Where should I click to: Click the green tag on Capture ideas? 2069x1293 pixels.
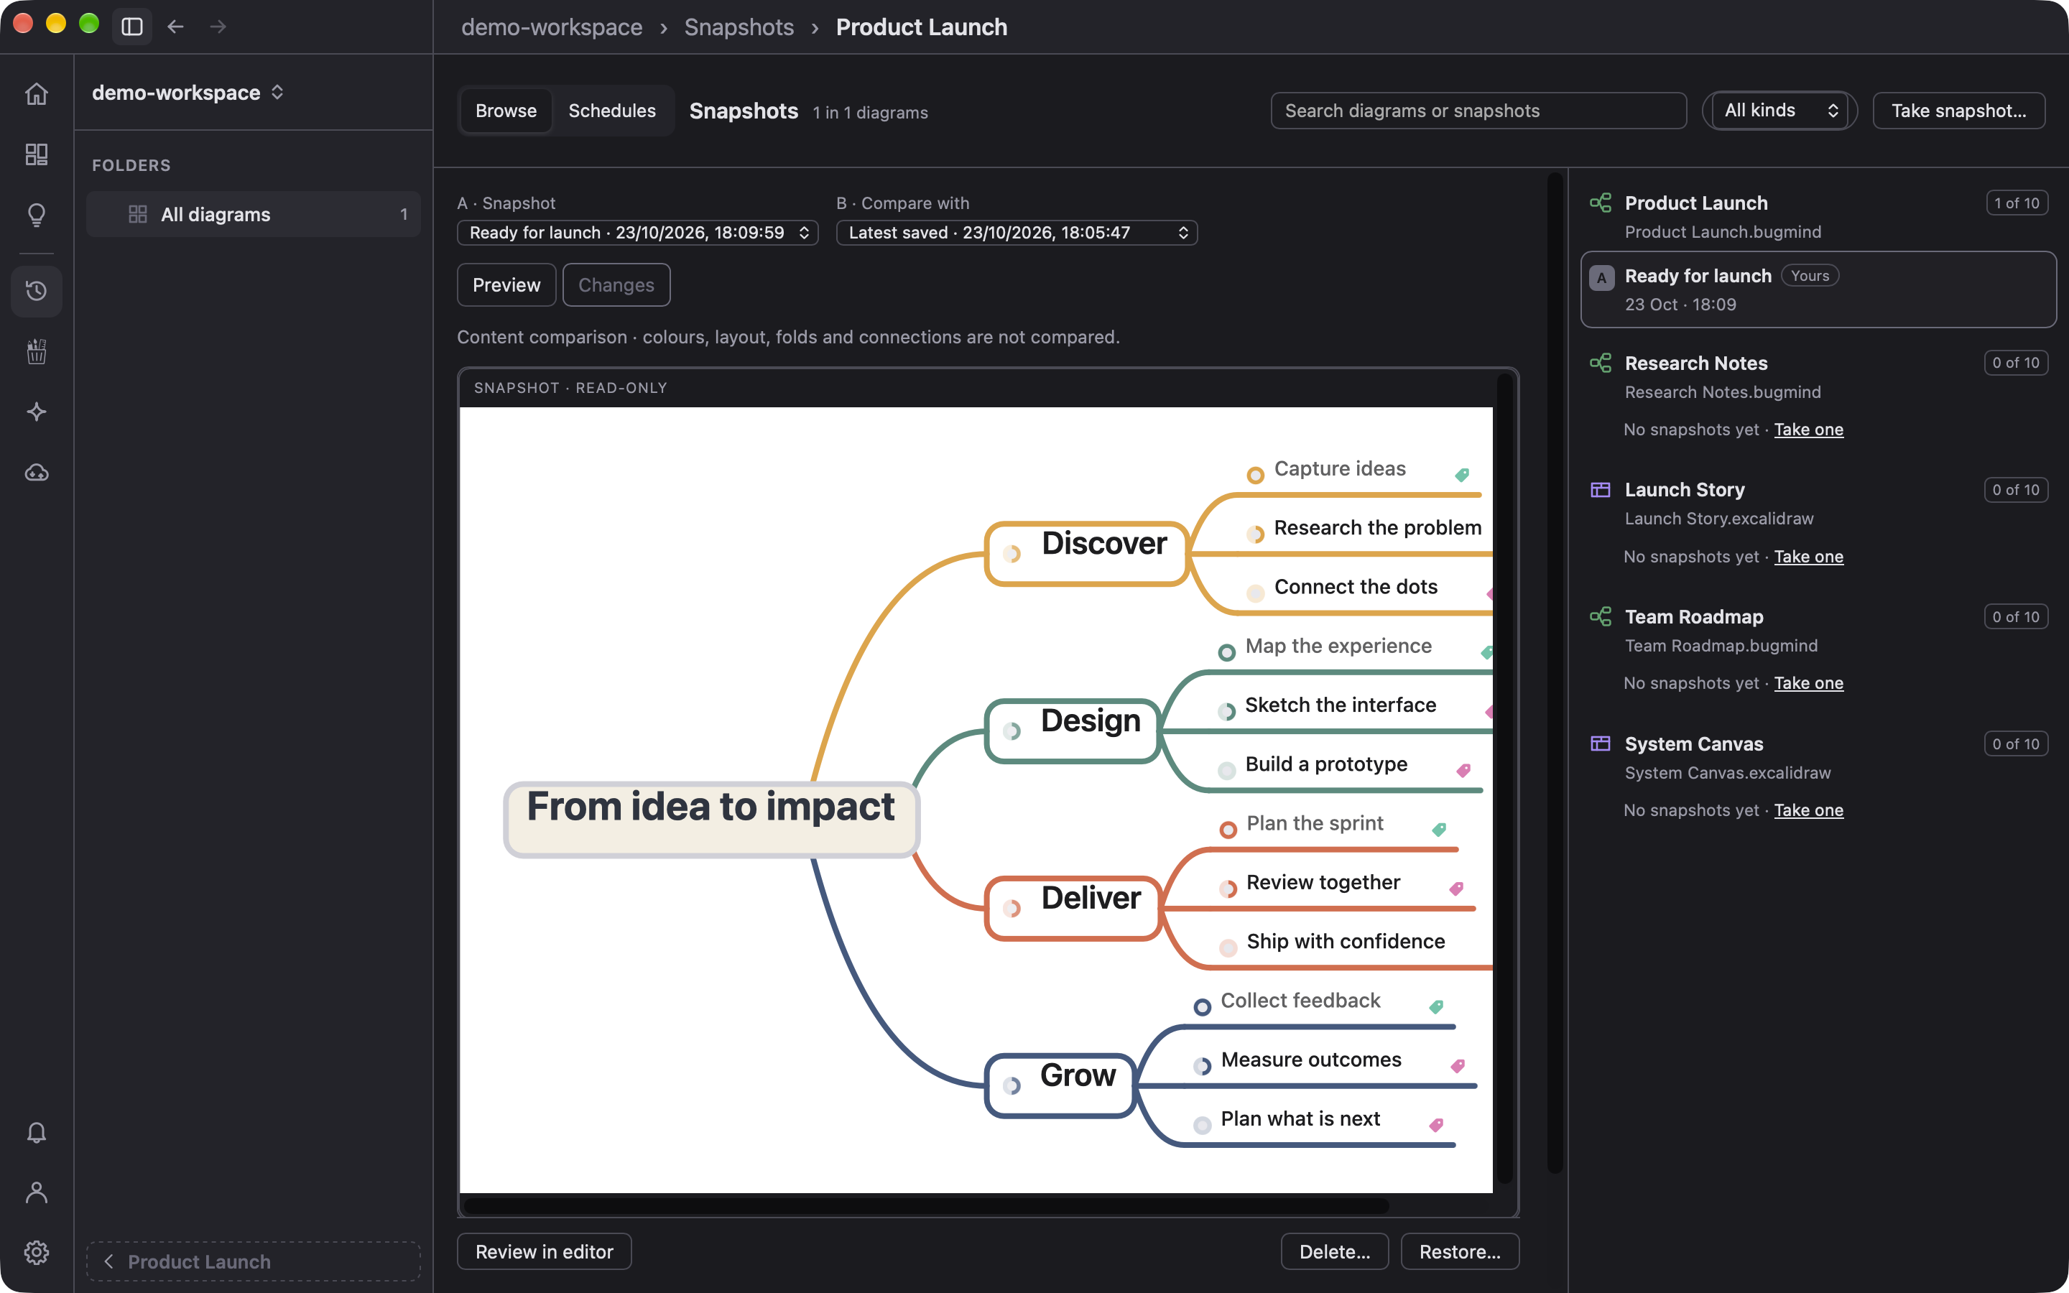click(1462, 475)
